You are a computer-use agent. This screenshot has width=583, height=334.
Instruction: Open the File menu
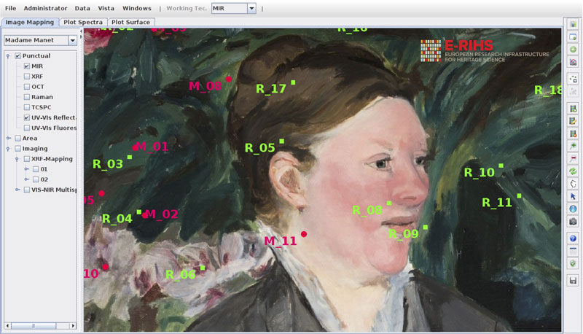[x=10, y=8]
